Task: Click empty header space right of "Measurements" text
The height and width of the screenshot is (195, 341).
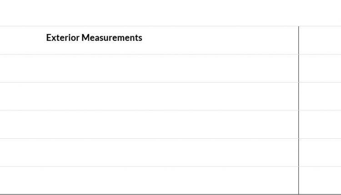Action: pyautogui.click(x=220, y=40)
